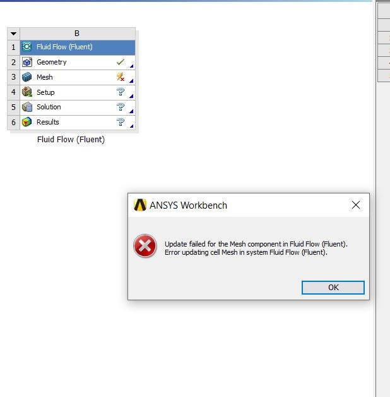Click the Setup cell icon

(27, 92)
